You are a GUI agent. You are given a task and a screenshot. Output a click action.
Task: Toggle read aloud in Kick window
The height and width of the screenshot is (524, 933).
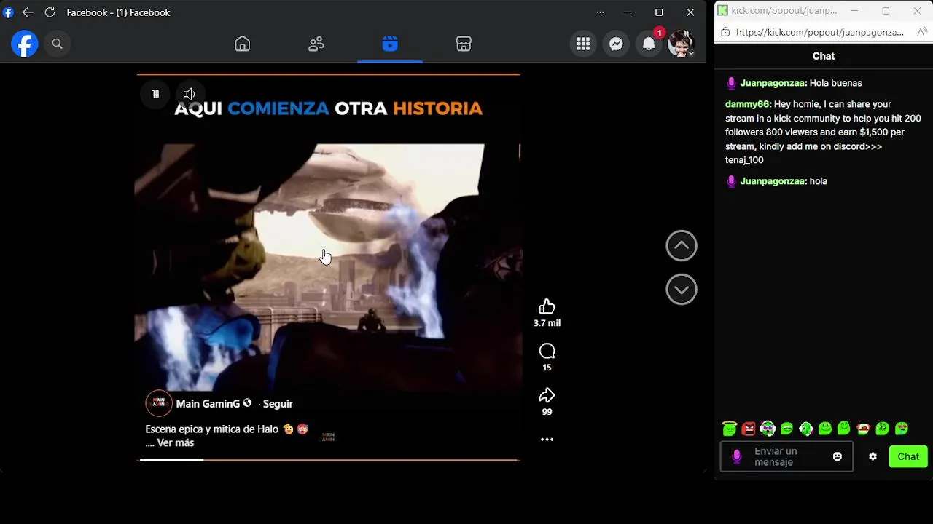(x=921, y=32)
